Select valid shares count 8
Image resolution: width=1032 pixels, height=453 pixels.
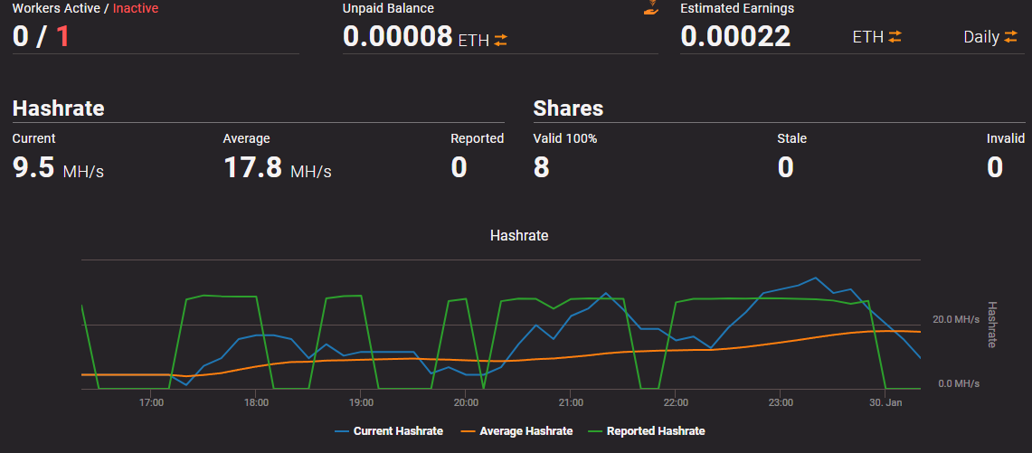point(541,167)
